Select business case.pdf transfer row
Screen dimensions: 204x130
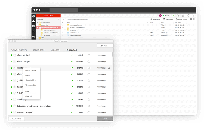(x=60, y=112)
